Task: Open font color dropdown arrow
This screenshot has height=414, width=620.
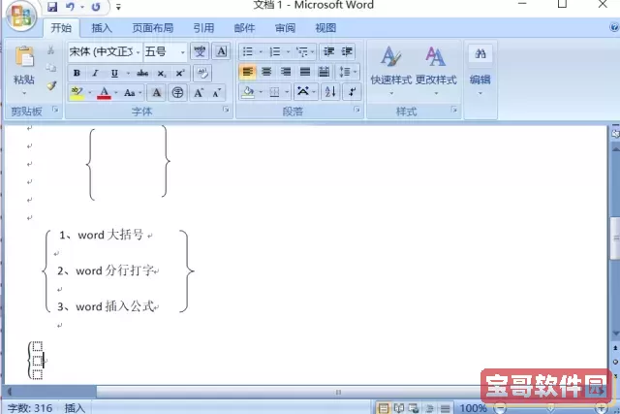Action: (x=116, y=93)
